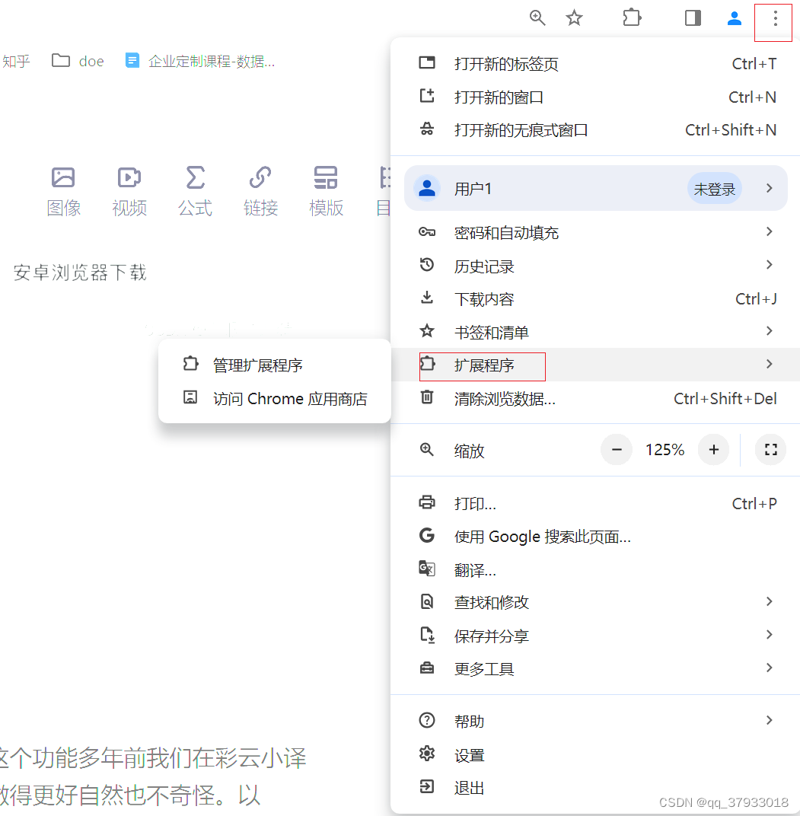This screenshot has width=800, height=816.
Task: Open 更多工具 submenu
Action: [x=595, y=668]
